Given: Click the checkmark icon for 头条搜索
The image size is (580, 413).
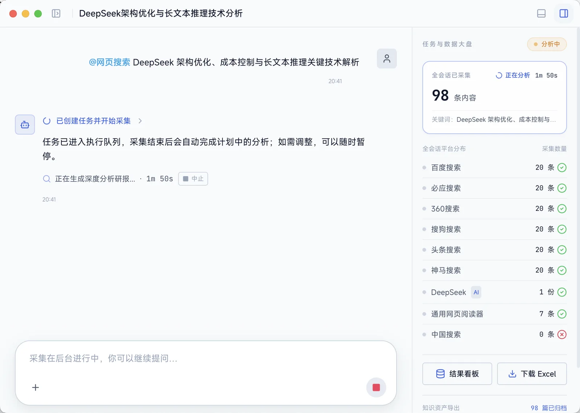Looking at the screenshot, I should point(562,250).
